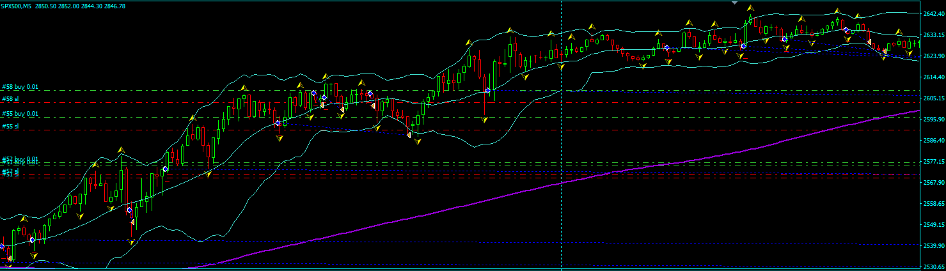Click the 2539.90 price scale label

[934, 246]
